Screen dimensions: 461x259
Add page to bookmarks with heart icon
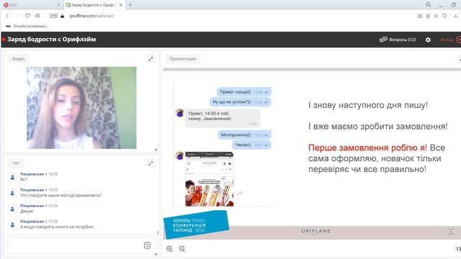click(x=444, y=16)
